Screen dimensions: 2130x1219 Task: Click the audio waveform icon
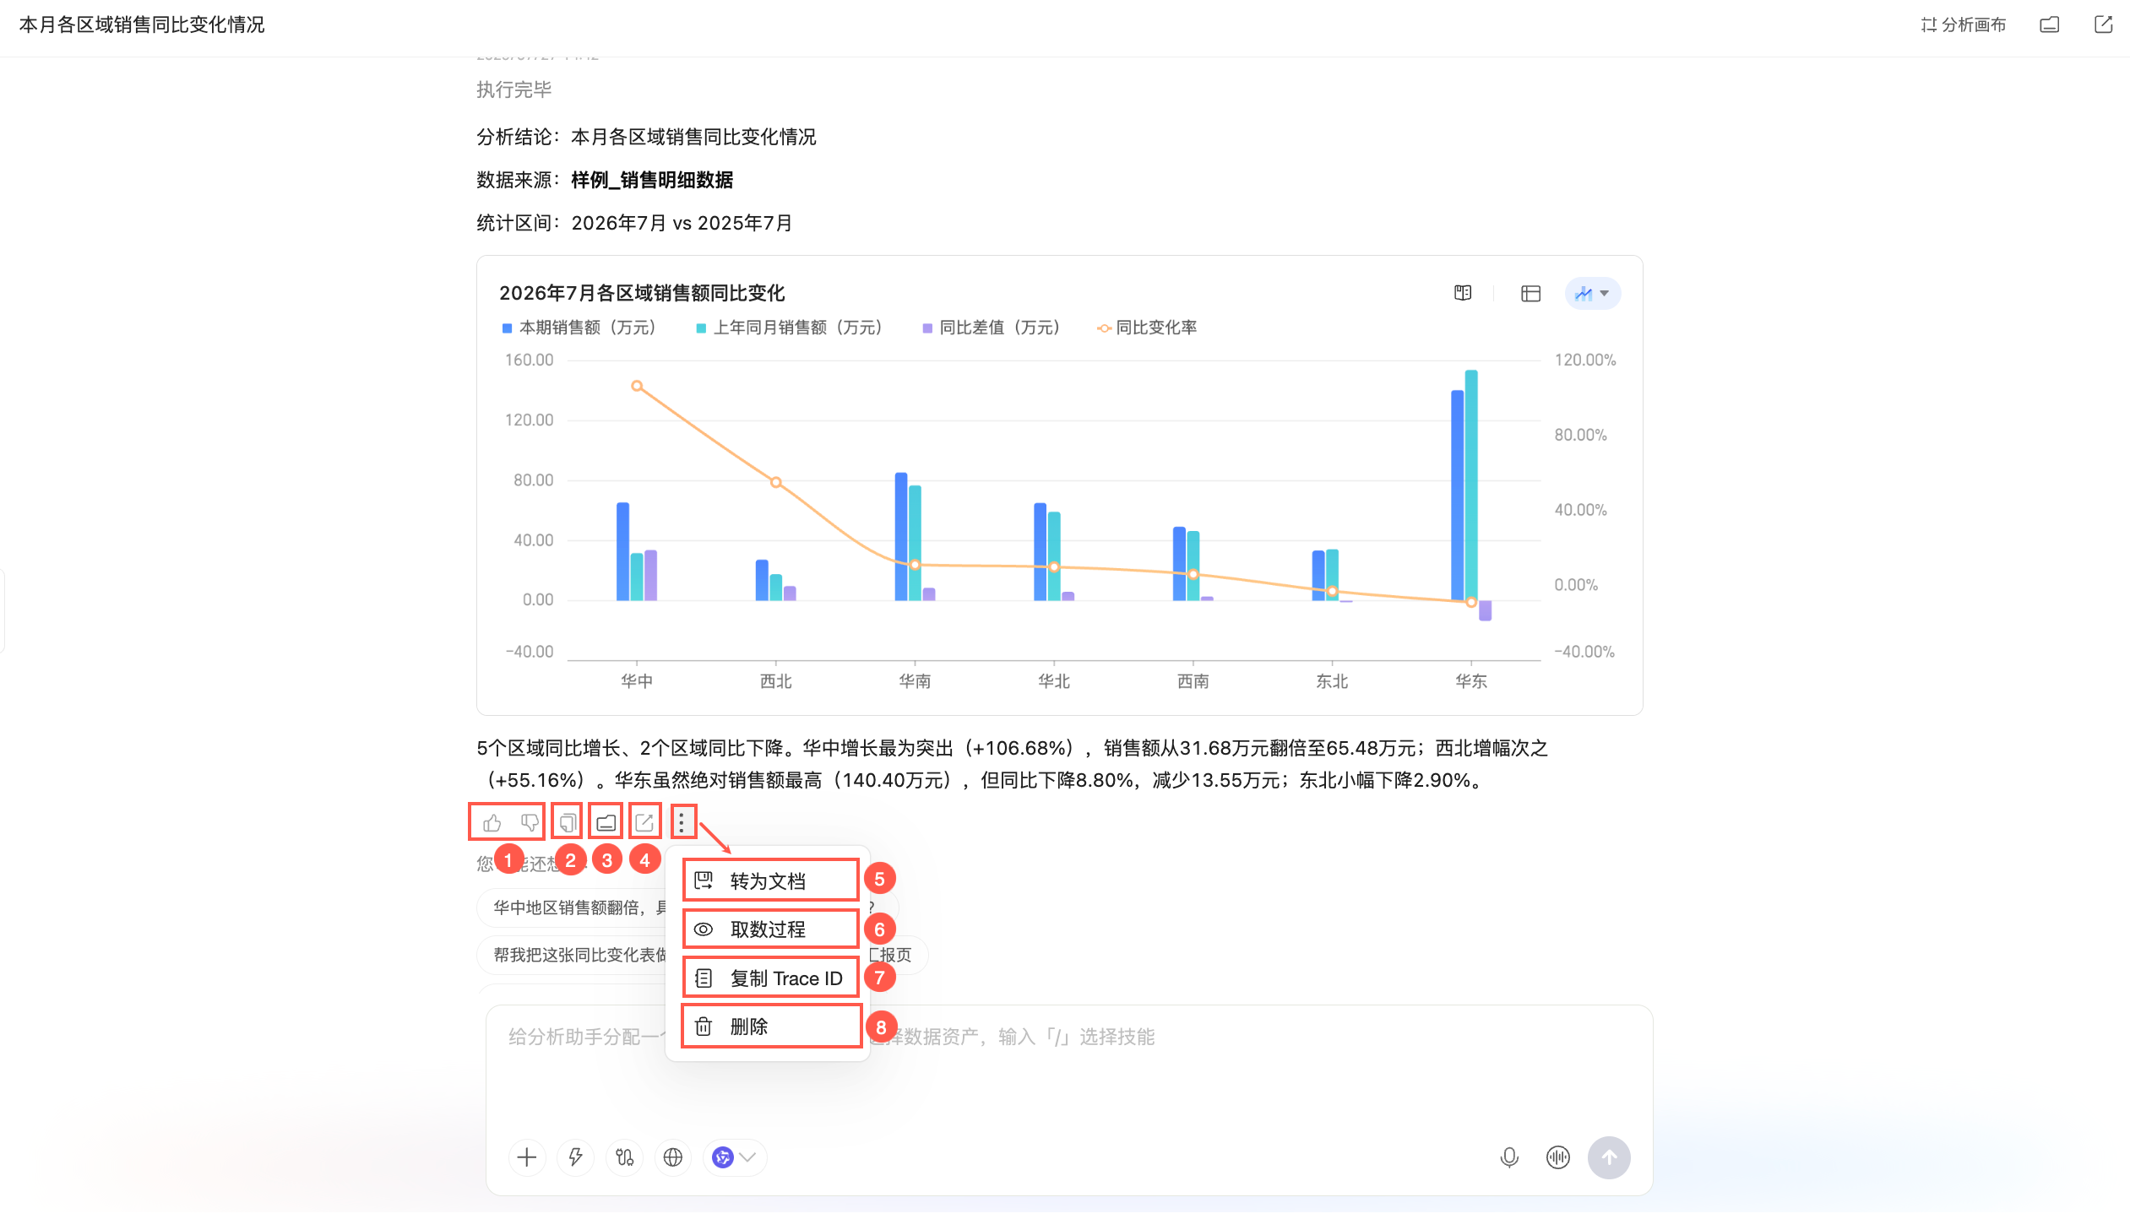pos(1558,1157)
